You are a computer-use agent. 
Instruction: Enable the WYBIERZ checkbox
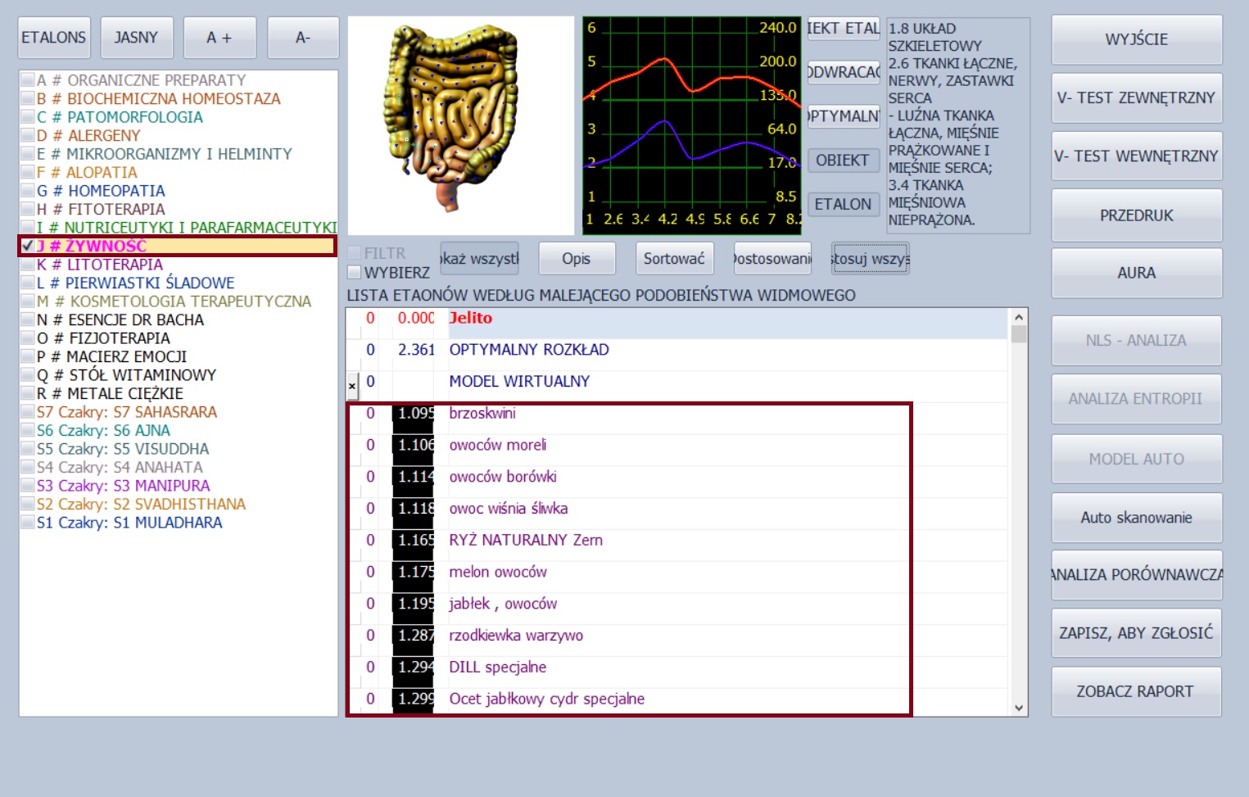[355, 272]
